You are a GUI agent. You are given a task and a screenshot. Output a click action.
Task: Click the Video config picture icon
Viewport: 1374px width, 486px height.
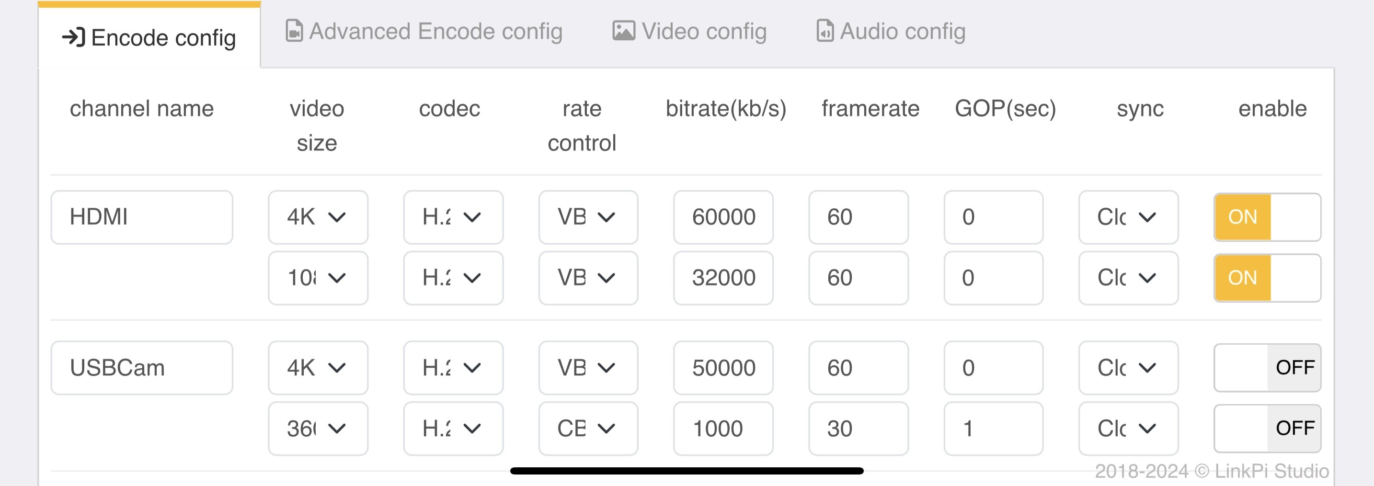[624, 30]
